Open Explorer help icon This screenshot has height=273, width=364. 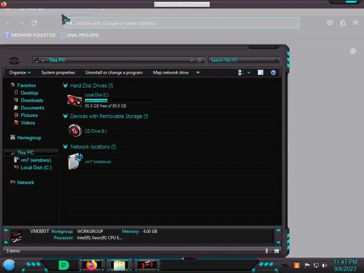click(x=273, y=73)
